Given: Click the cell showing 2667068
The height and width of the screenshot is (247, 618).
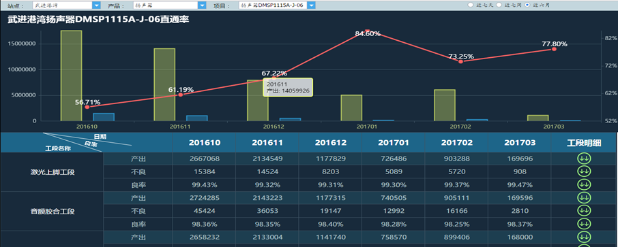Looking at the screenshot, I should tap(204, 159).
